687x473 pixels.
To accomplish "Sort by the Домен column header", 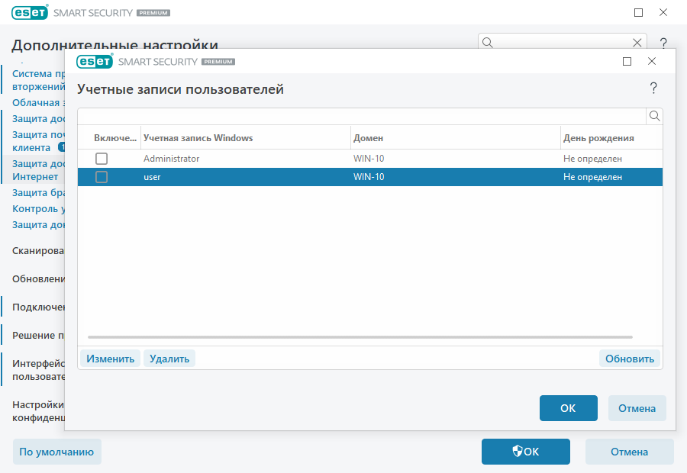I will click(x=369, y=138).
